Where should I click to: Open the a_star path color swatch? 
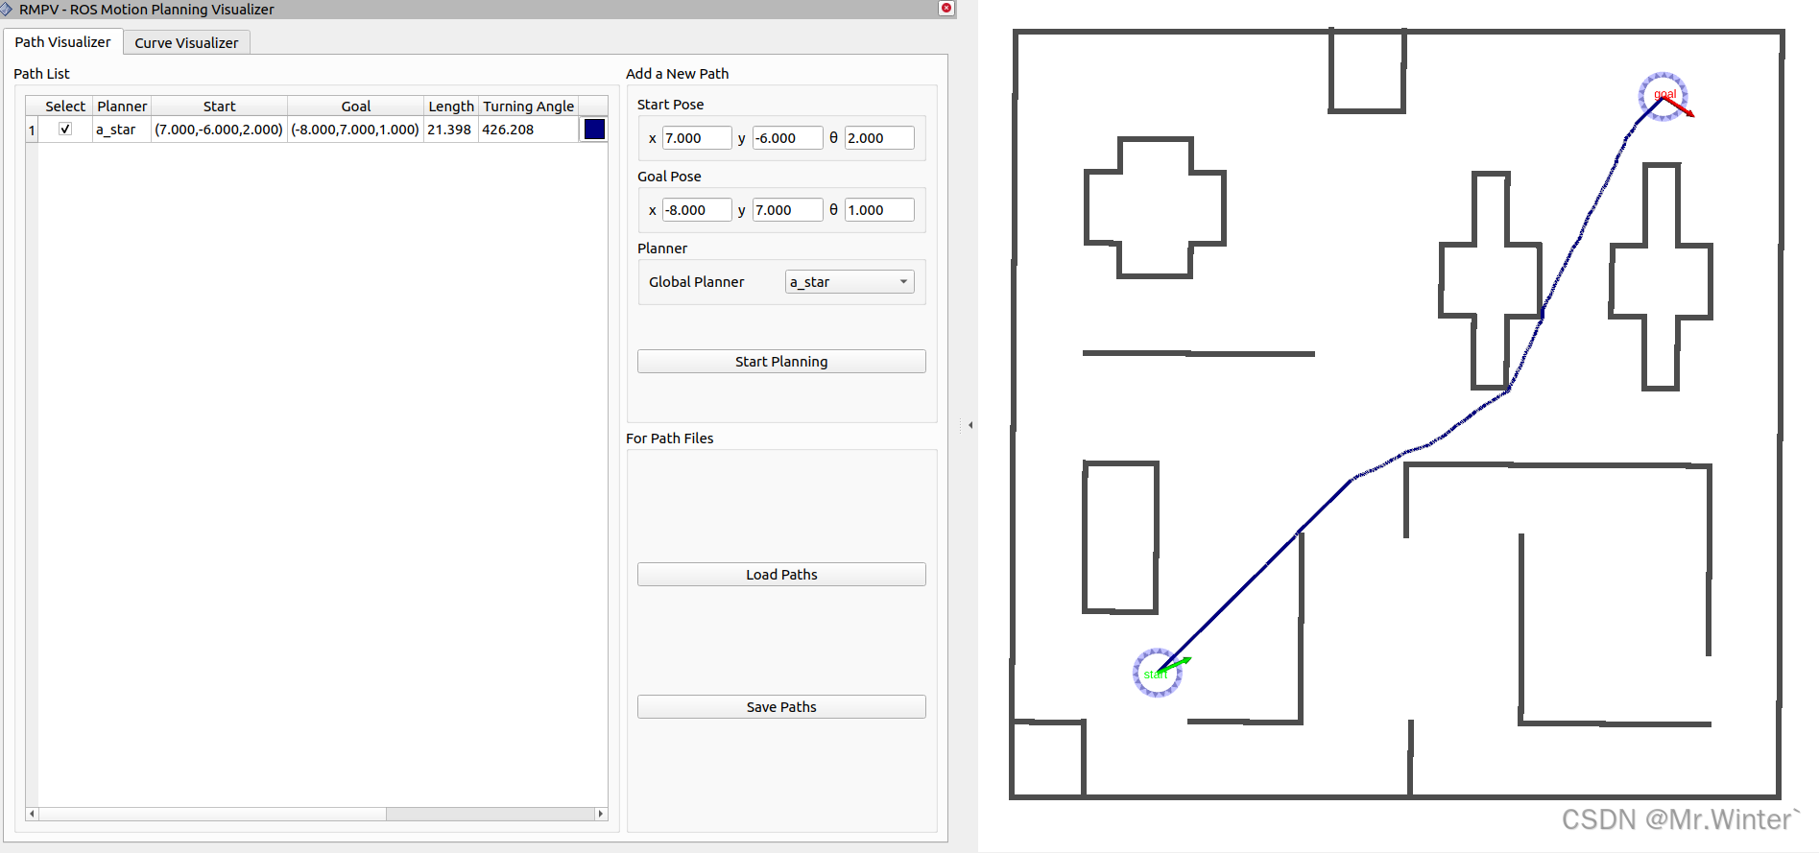click(594, 130)
